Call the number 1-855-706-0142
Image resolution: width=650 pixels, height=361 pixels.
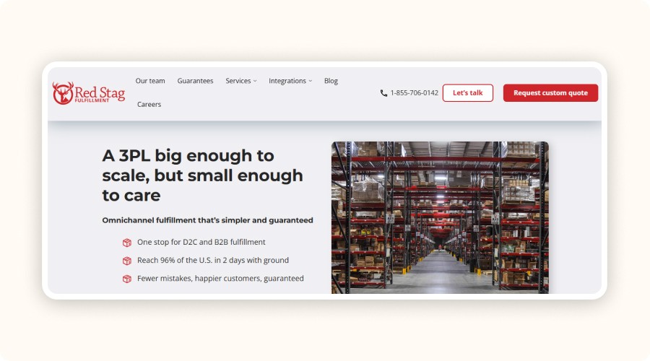(414, 93)
